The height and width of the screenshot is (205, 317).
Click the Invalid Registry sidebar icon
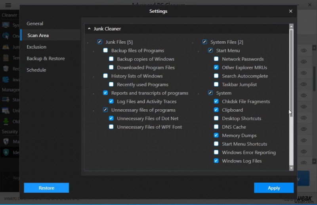pyautogui.click(x=6, y=79)
